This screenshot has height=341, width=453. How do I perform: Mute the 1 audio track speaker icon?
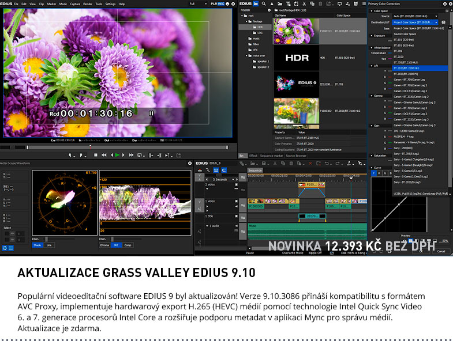[x=237, y=226]
